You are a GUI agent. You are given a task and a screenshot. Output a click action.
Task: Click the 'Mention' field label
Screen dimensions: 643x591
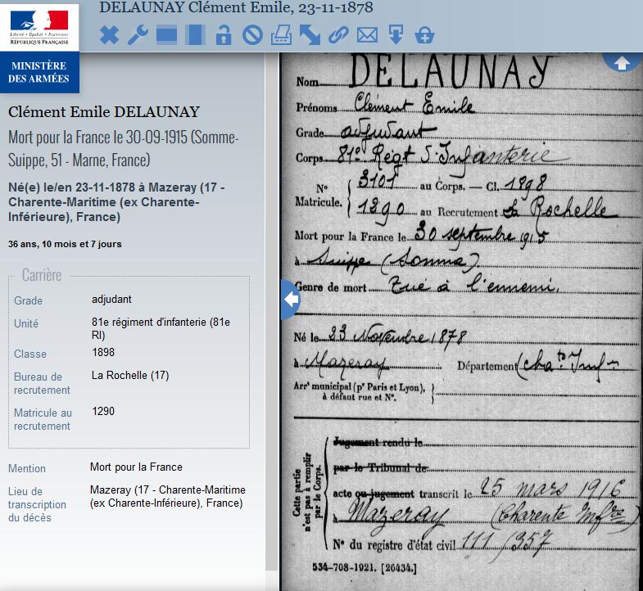point(27,469)
